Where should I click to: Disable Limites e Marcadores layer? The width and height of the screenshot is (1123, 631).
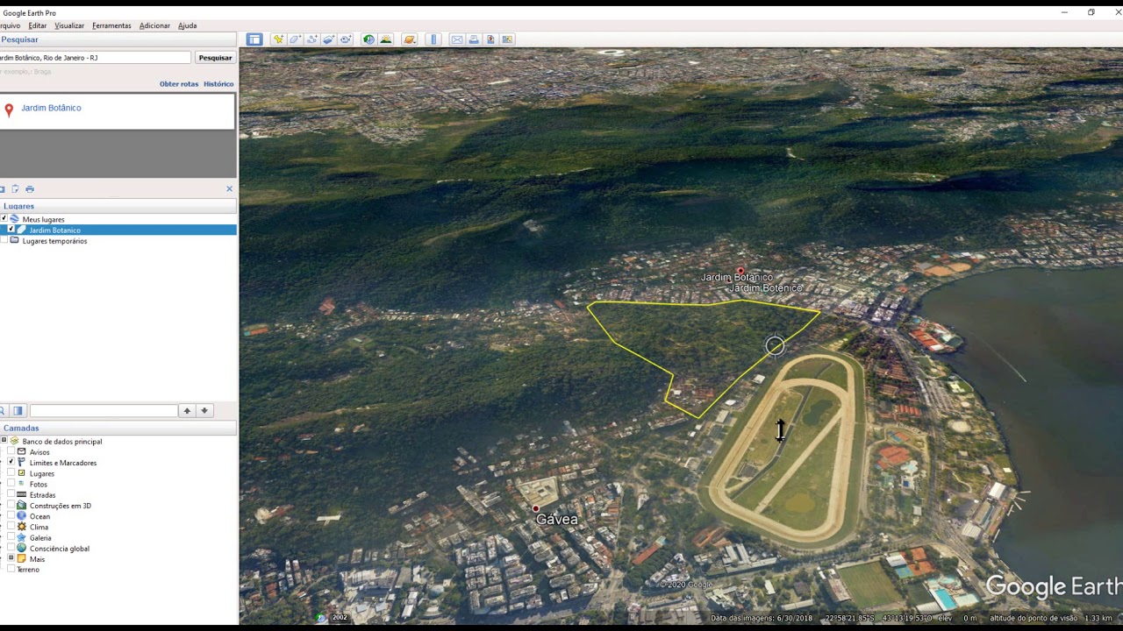pos(11,462)
